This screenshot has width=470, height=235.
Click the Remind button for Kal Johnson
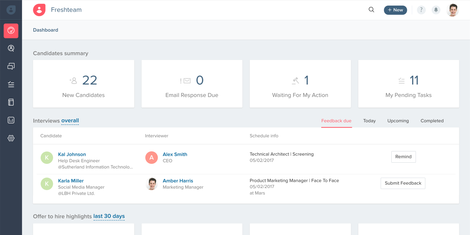403,157
